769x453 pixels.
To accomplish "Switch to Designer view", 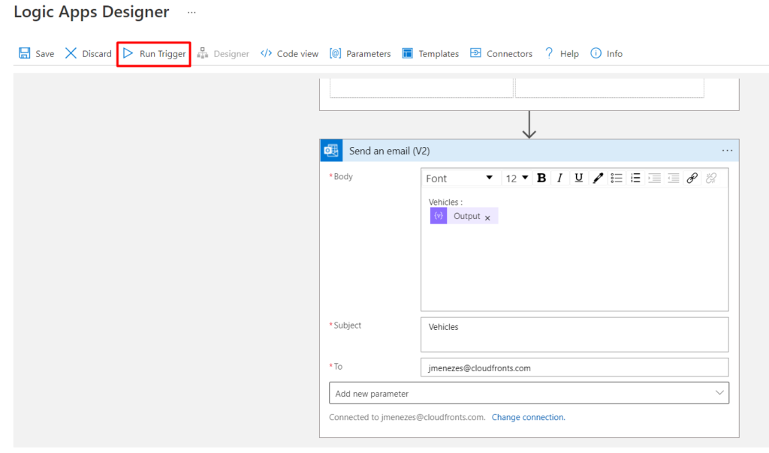I will (x=223, y=53).
